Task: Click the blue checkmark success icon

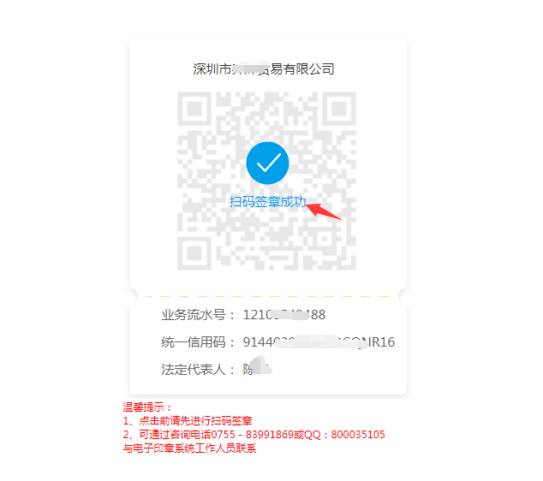Action: pos(267,163)
